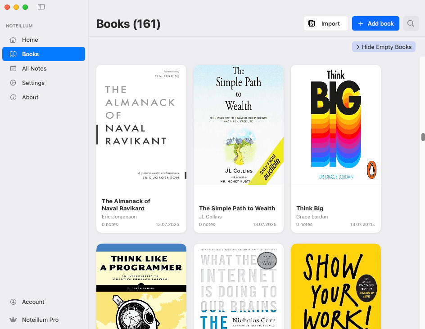The width and height of the screenshot is (425, 329).
Task: Click 0 notes under Simple Path to Wealth
Action: pos(207,225)
